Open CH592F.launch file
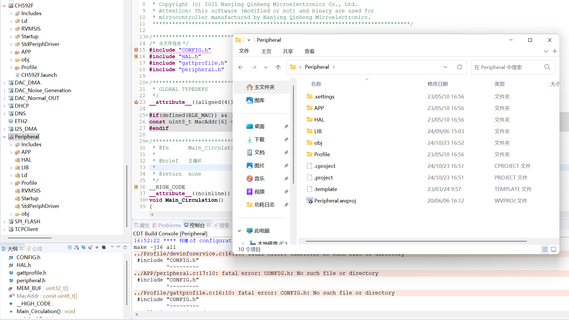Screen dimensions: 569x320 click(36, 75)
